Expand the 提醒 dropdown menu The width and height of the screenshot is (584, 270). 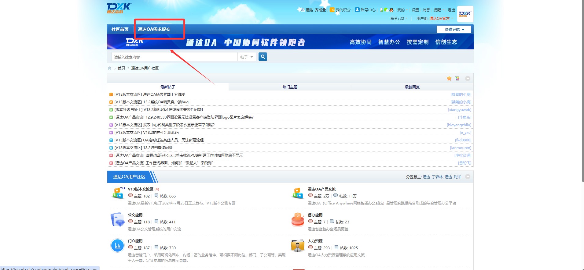[439, 10]
